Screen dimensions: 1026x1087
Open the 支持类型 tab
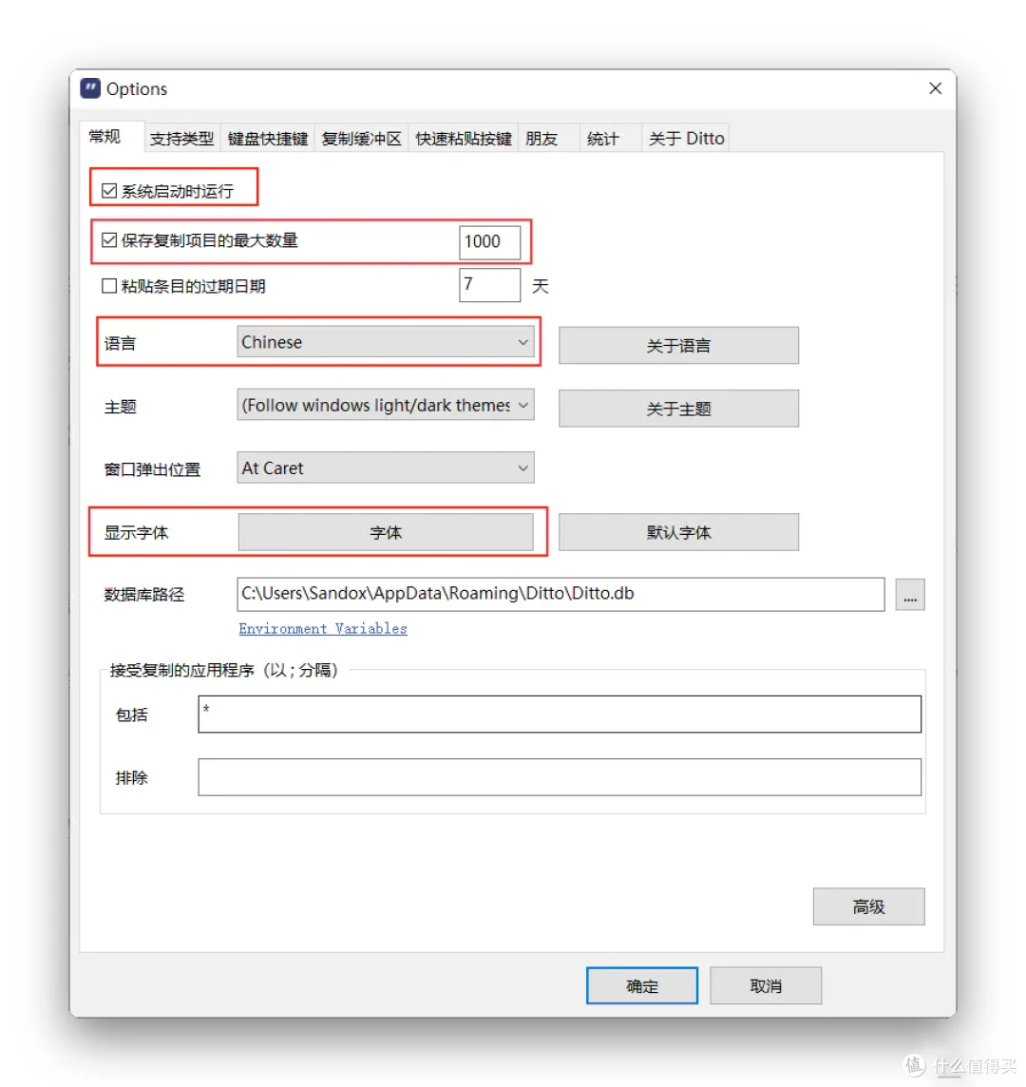pyautogui.click(x=181, y=139)
